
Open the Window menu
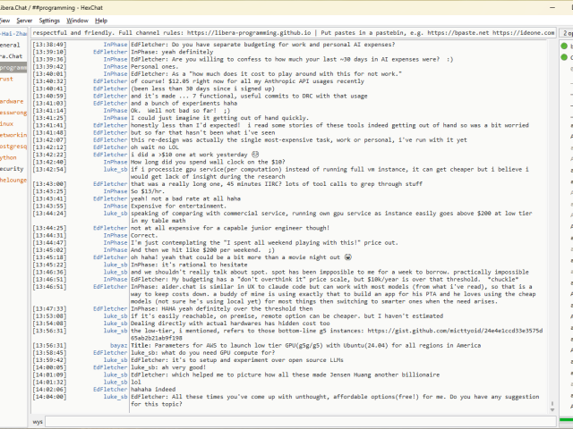click(78, 20)
